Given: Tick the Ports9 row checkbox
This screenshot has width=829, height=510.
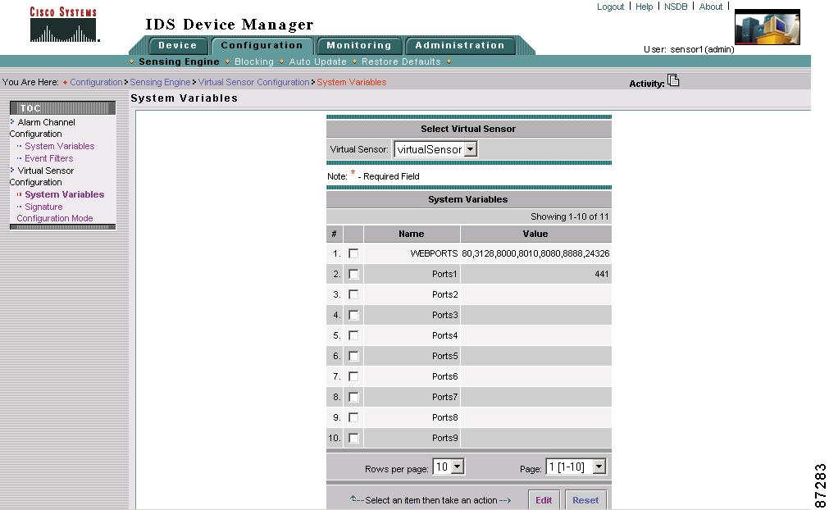Looking at the screenshot, I should click(353, 438).
